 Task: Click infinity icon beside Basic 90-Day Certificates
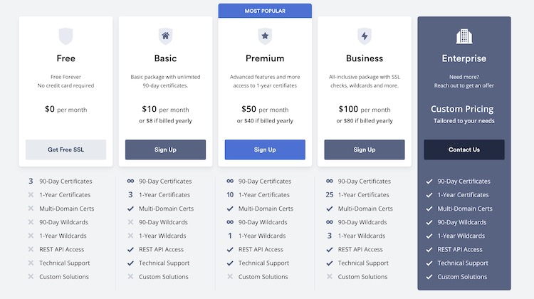130,181
